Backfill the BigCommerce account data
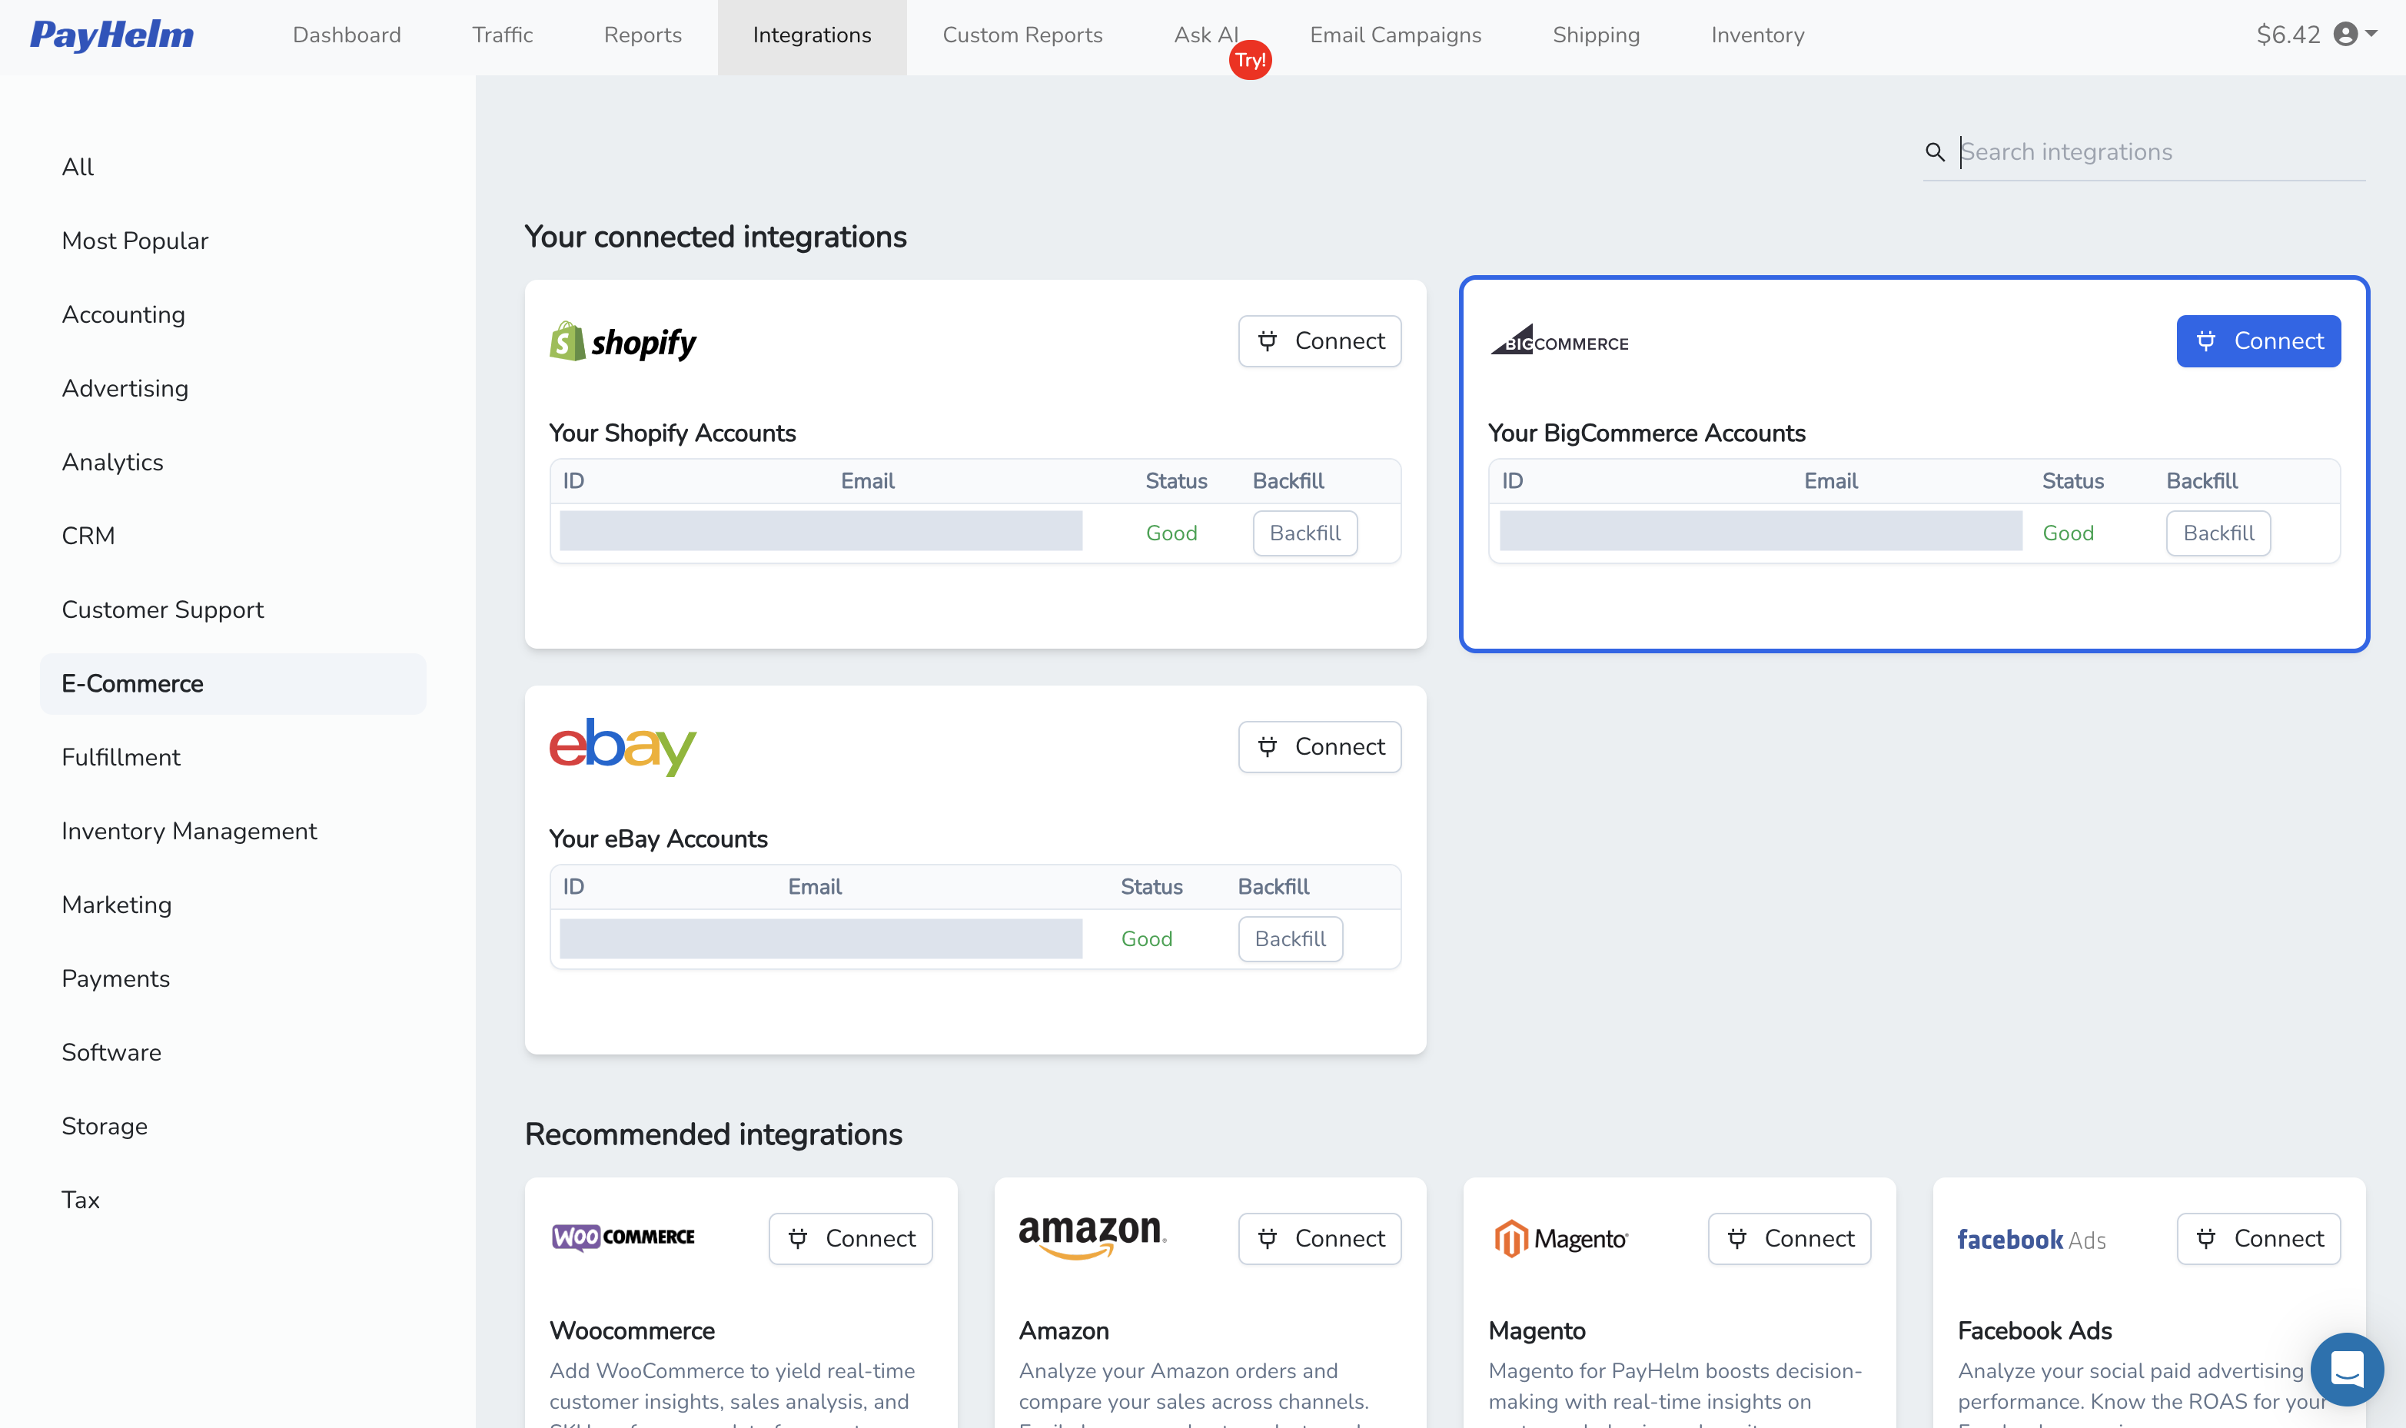Screen dimensions: 2406x1428 tap(2218, 533)
